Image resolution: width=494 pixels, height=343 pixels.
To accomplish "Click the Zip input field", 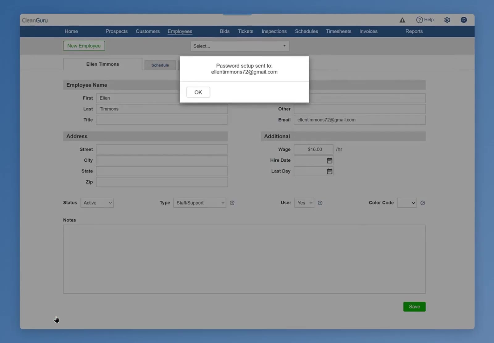I will point(162,182).
